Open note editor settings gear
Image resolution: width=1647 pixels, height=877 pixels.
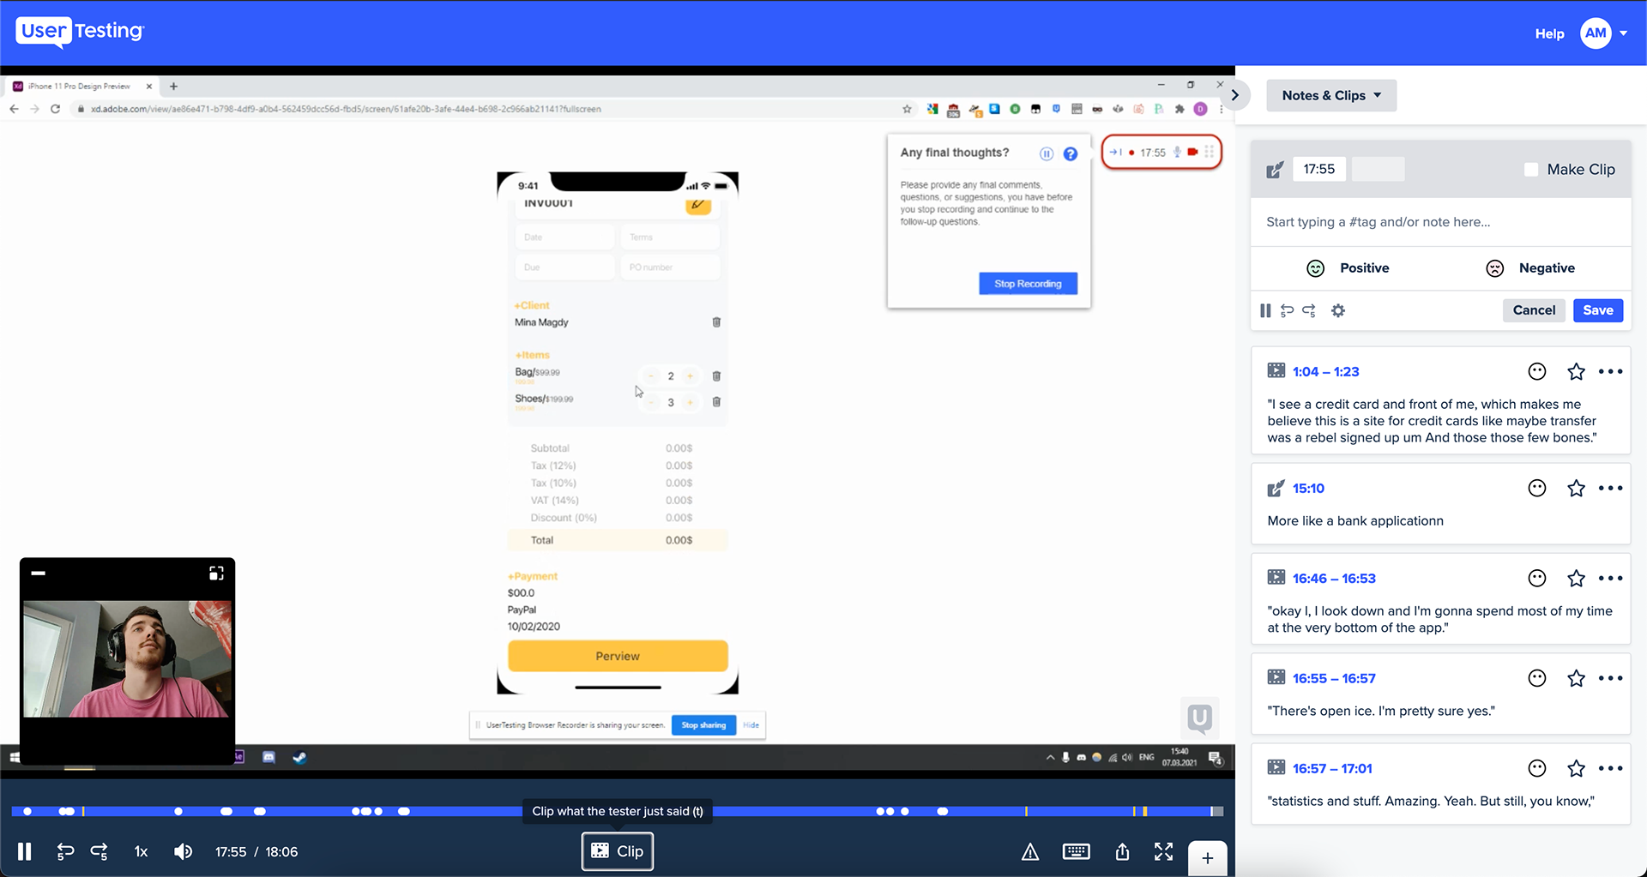[1338, 310]
